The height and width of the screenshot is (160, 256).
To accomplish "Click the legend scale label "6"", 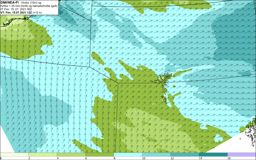I will (86, 158).
